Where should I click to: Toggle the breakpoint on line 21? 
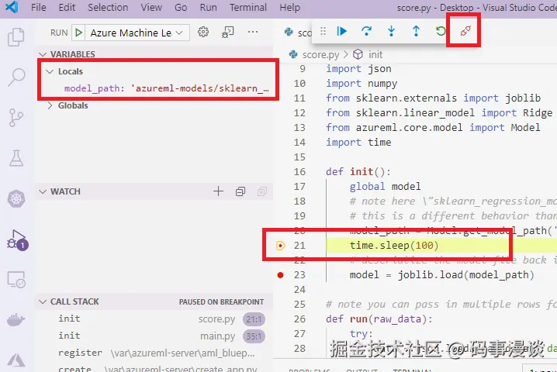point(280,246)
